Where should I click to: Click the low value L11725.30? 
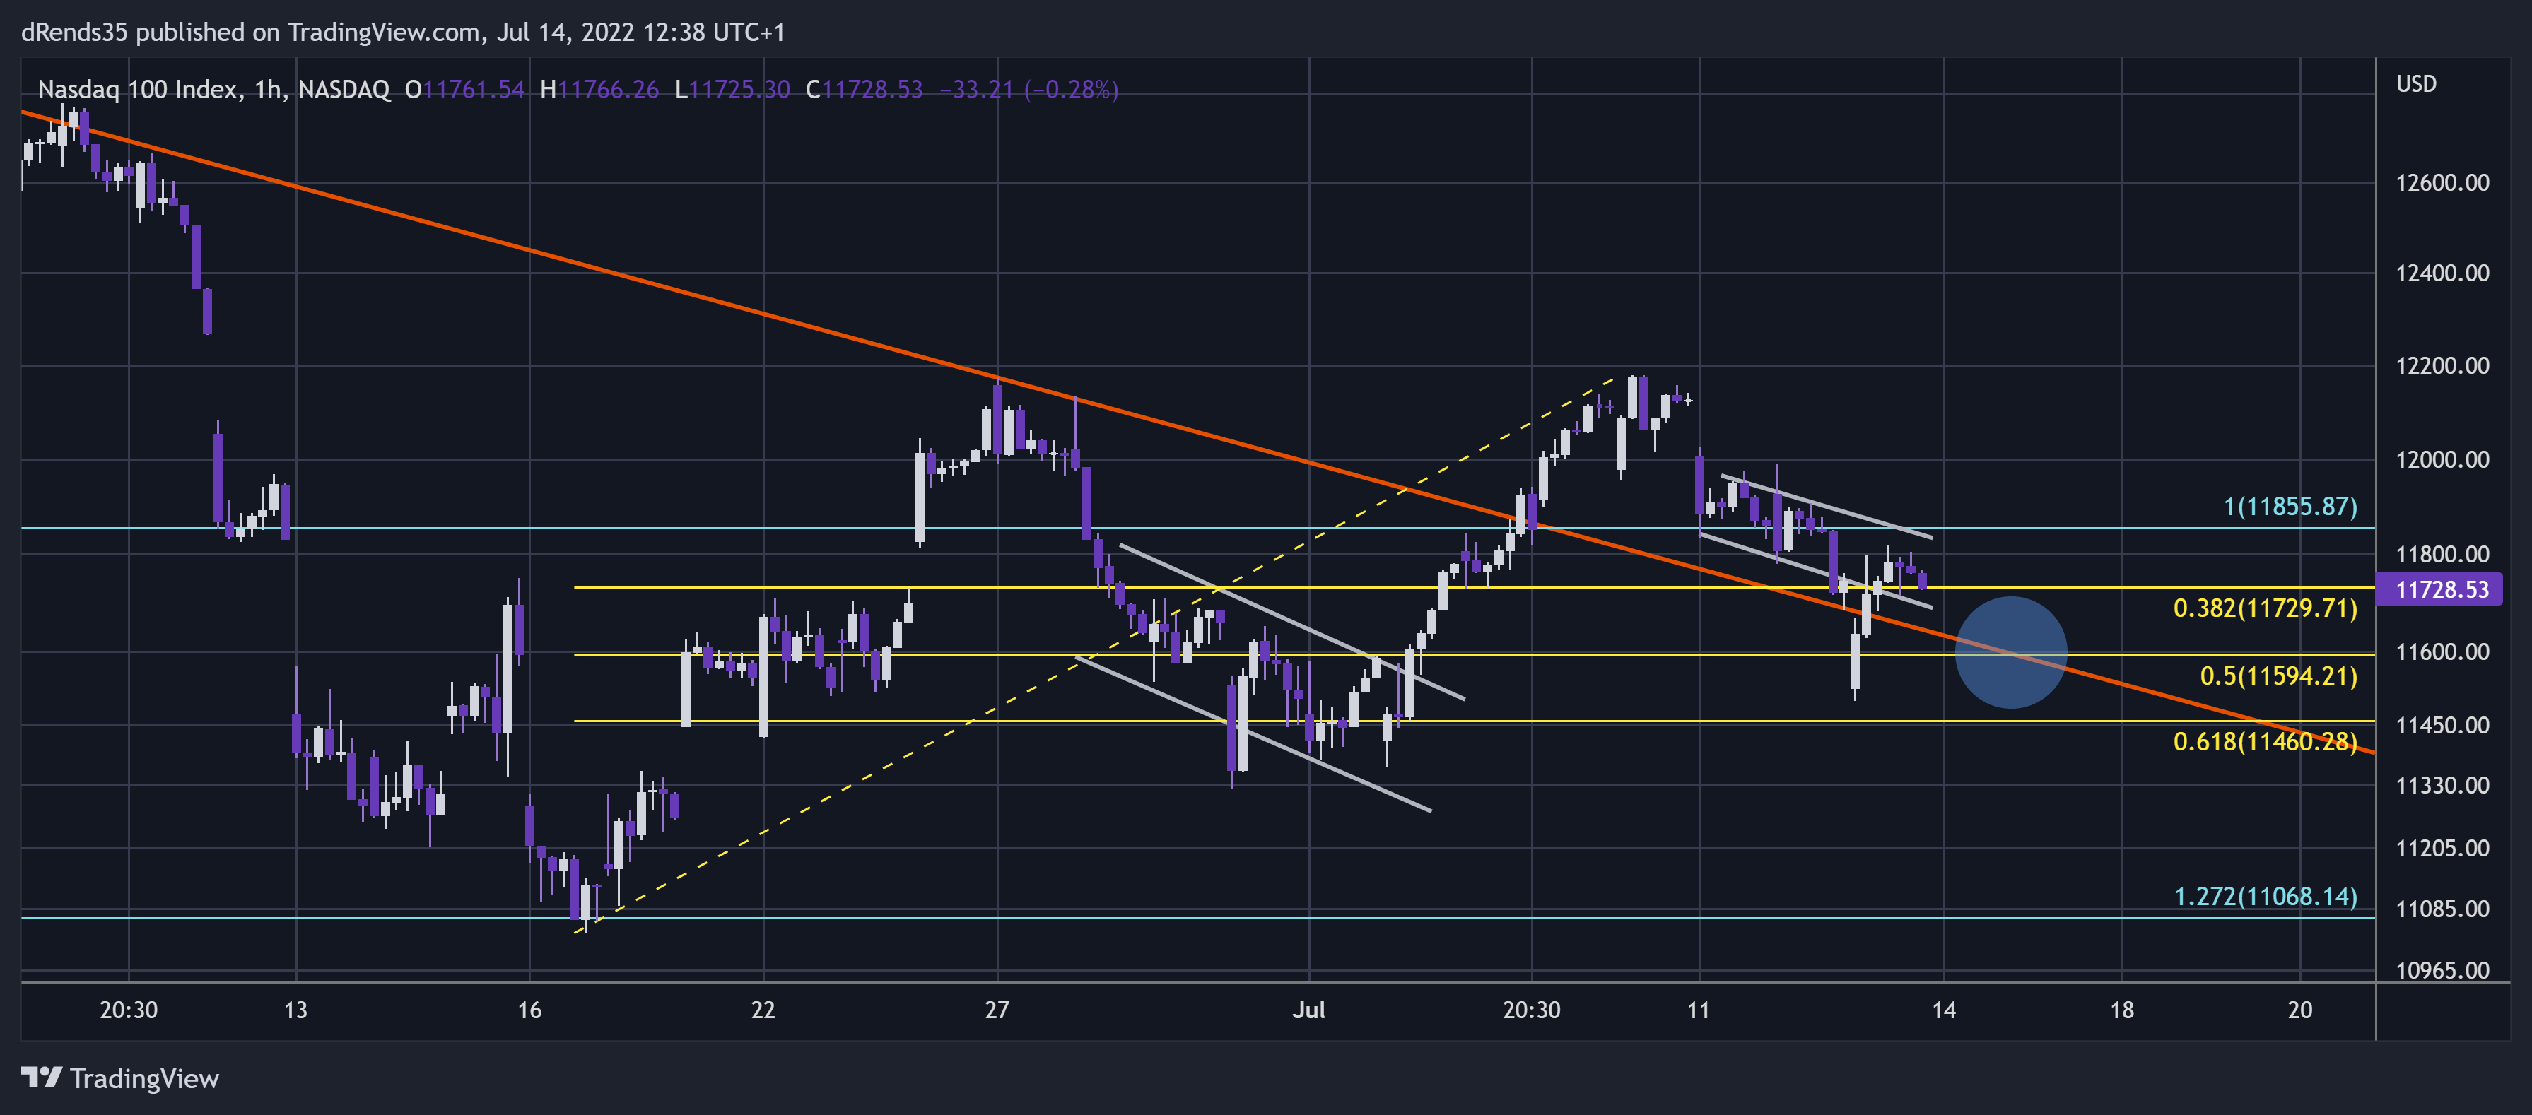732,90
